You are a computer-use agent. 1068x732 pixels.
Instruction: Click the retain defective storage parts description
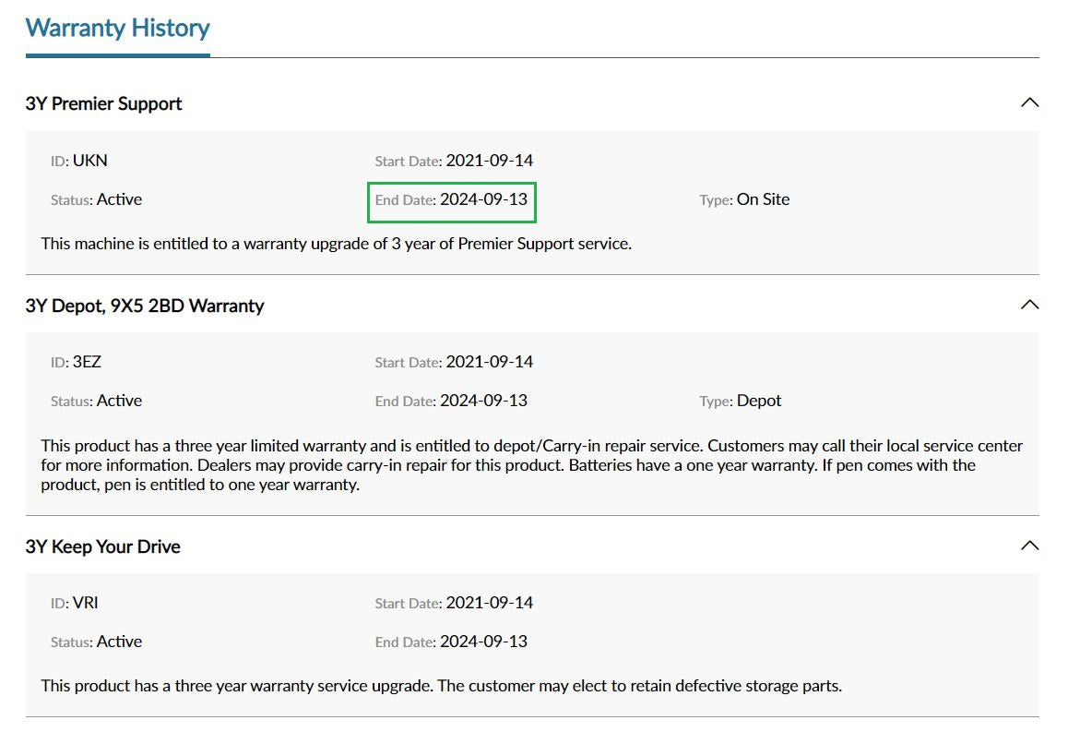(442, 686)
